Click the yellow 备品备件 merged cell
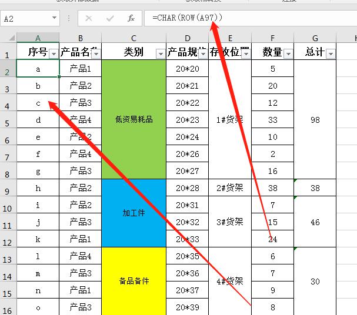This screenshot has width=357, height=315. coord(134,282)
